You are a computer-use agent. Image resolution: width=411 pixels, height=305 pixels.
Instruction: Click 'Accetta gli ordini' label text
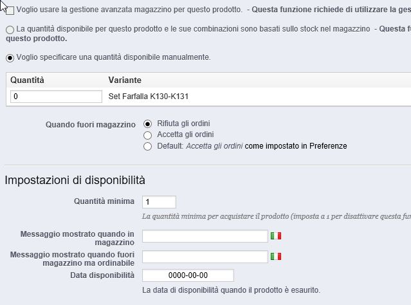pos(185,134)
